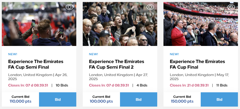Click the May 17, 2025 London location line

click(199, 77)
